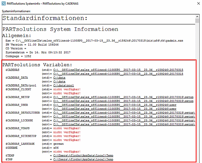202x163 pixels.
Task: Click $OSNAME (env) 'nicht verfügbar!' text
Action: tap(67, 151)
